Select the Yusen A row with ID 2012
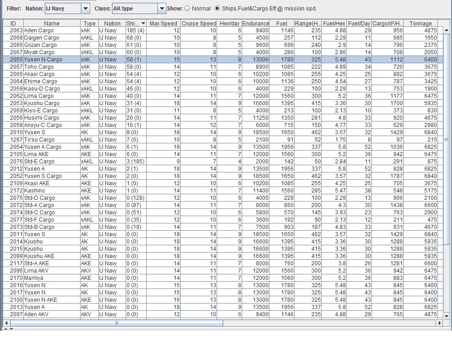The height and width of the screenshot is (344, 452). click(223, 168)
